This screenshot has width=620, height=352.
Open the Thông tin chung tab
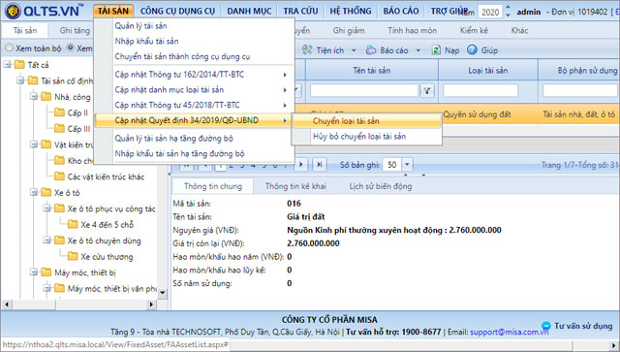[213, 186]
